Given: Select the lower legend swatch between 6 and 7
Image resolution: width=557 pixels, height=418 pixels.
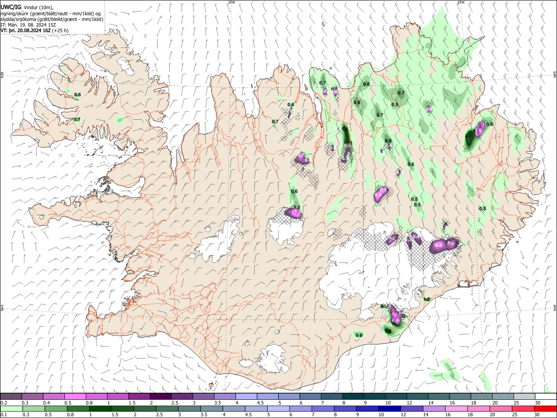Looking at the screenshot, I should click(301, 408).
